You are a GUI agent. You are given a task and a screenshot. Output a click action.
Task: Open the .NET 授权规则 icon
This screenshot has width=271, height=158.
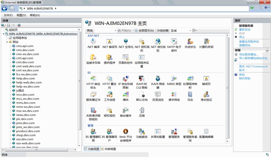pyautogui.click(x=142, y=45)
